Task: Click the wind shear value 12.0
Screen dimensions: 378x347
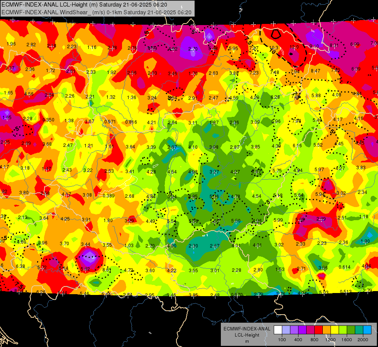Action: point(294,47)
